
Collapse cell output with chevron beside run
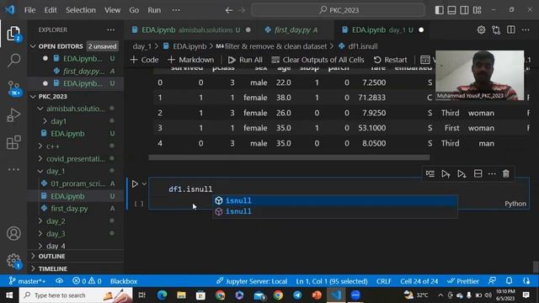(x=144, y=184)
